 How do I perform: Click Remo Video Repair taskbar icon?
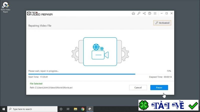(x=90, y=109)
